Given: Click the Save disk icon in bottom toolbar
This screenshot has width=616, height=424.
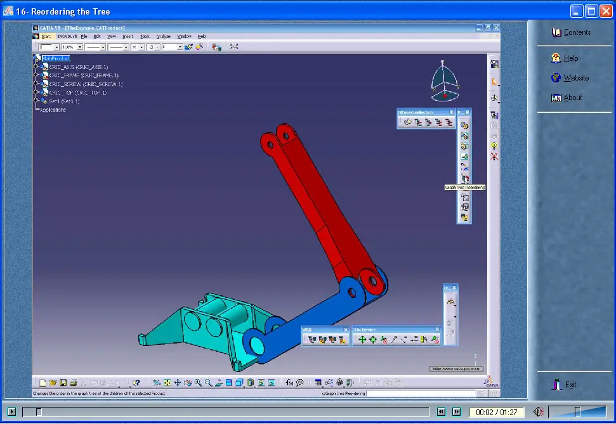Looking at the screenshot, I should coord(63,382).
